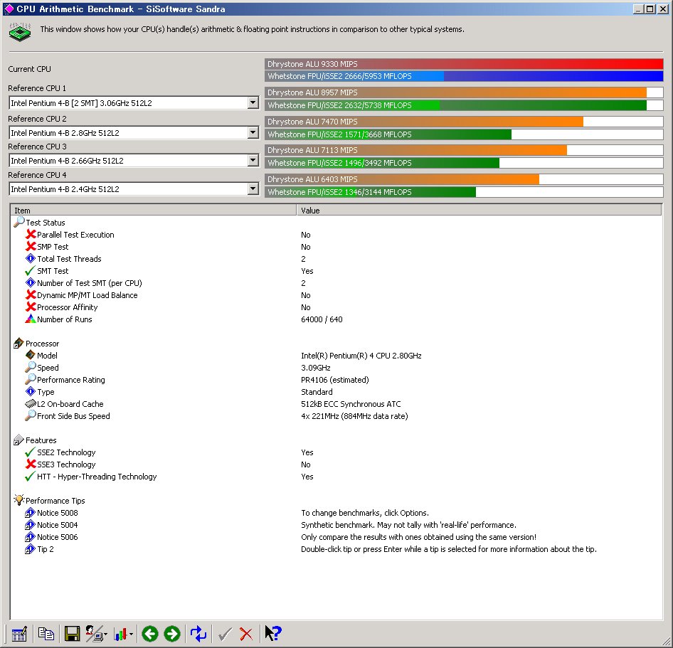Click the grey checkmark OK icon
The width and height of the screenshot is (673, 648).
225,634
